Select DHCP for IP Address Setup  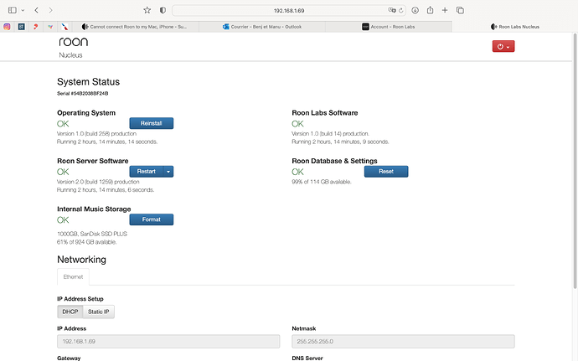(x=70, y=312)
